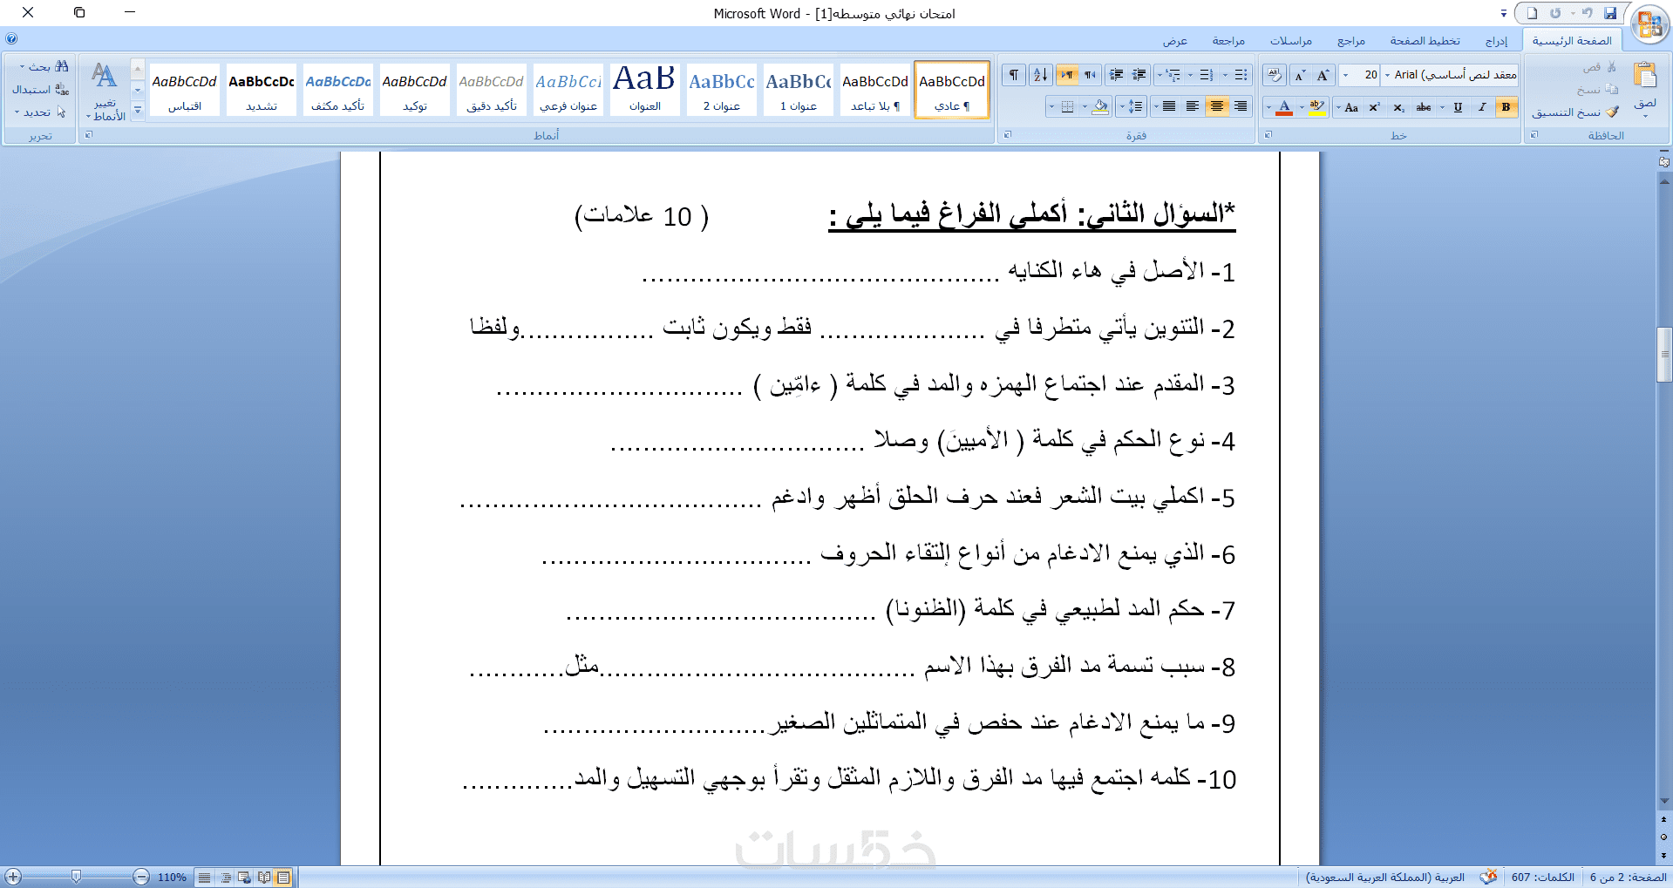Open the Paragraph dialog launcher
The width and height of the screenshot is (1673, 888).
pos(1008,135)
